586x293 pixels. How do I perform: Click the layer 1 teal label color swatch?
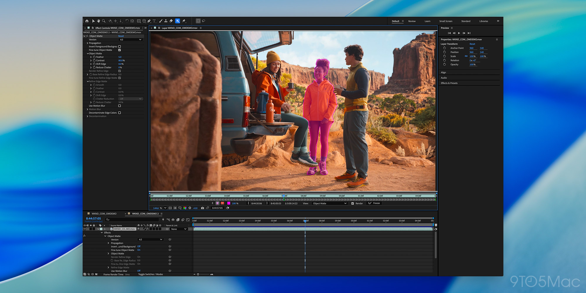coord(101,229)
